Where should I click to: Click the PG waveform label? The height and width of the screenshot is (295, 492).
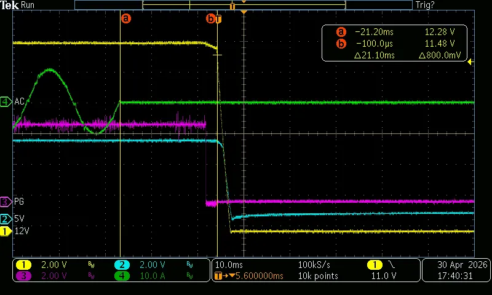19,202
